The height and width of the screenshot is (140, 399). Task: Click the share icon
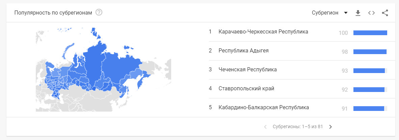[385, 13]
